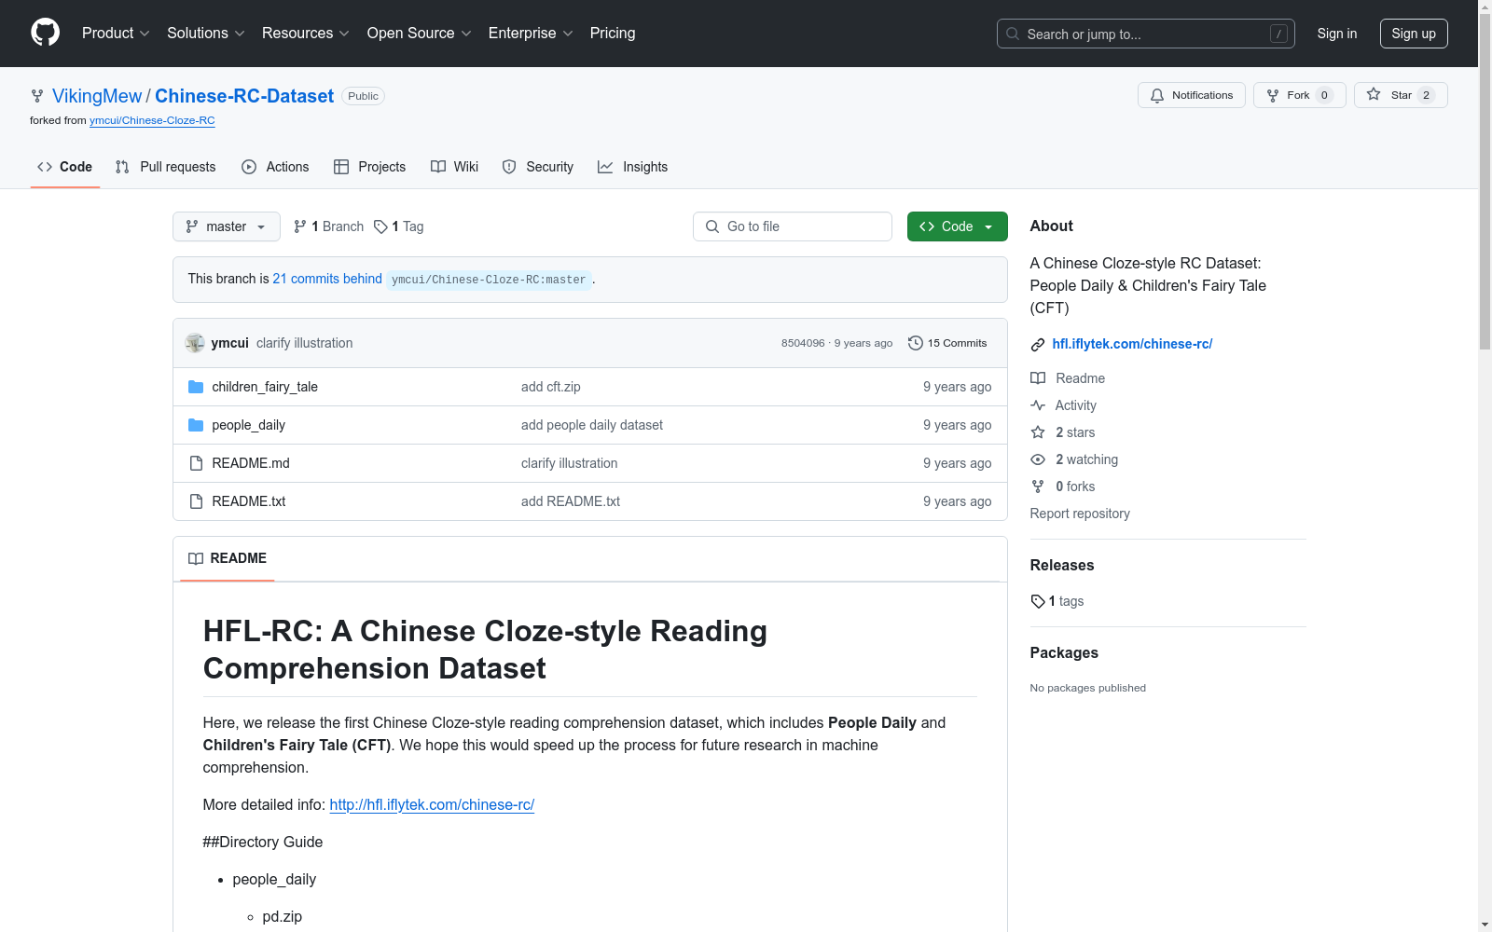Image resolution: width=1492 pixels, height=932 pixels.
Task: Open the Pricing link
Action: pos(613,33)
